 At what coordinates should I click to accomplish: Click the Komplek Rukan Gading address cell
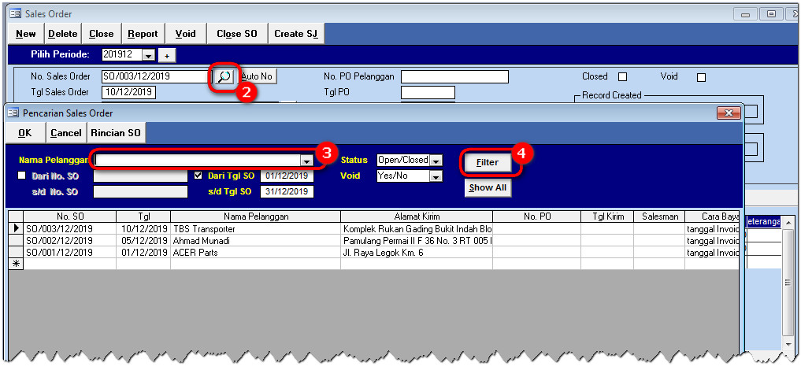point(417,228)
